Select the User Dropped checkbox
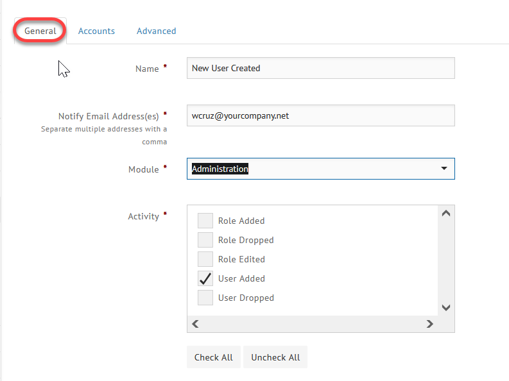This screenshot has width=509, height=381. click(x=205, y=298)
